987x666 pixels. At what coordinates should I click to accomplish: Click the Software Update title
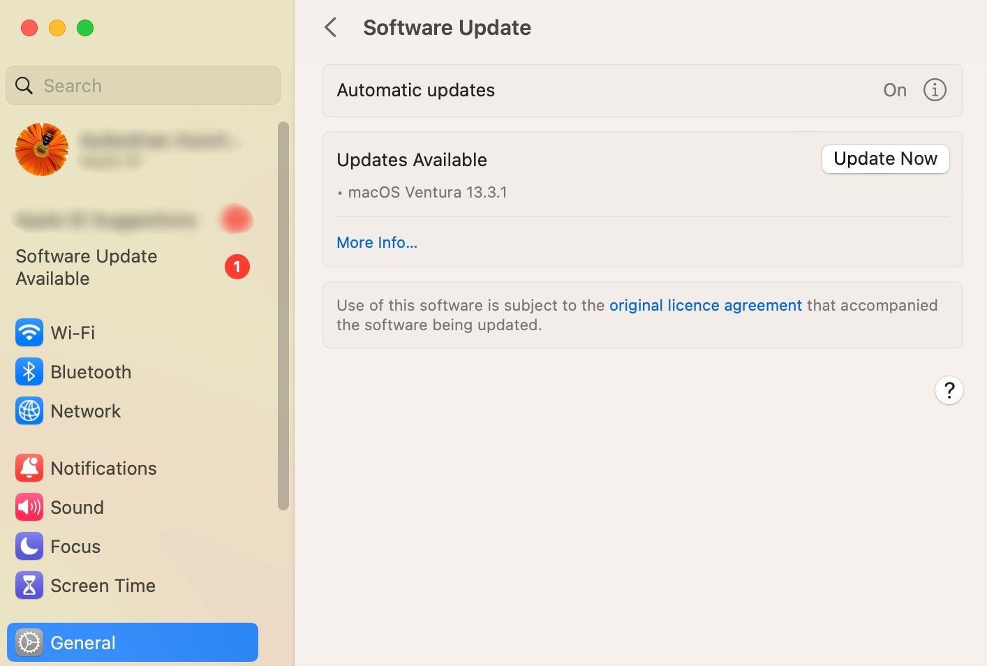(447, 28)
